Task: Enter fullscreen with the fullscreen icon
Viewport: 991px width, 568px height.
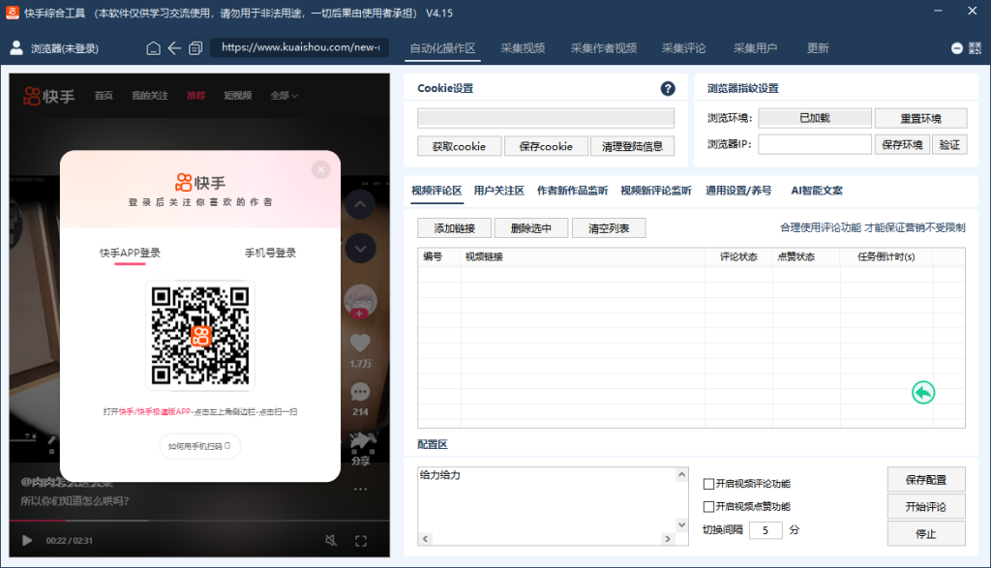Action: [x=361, y=541]
